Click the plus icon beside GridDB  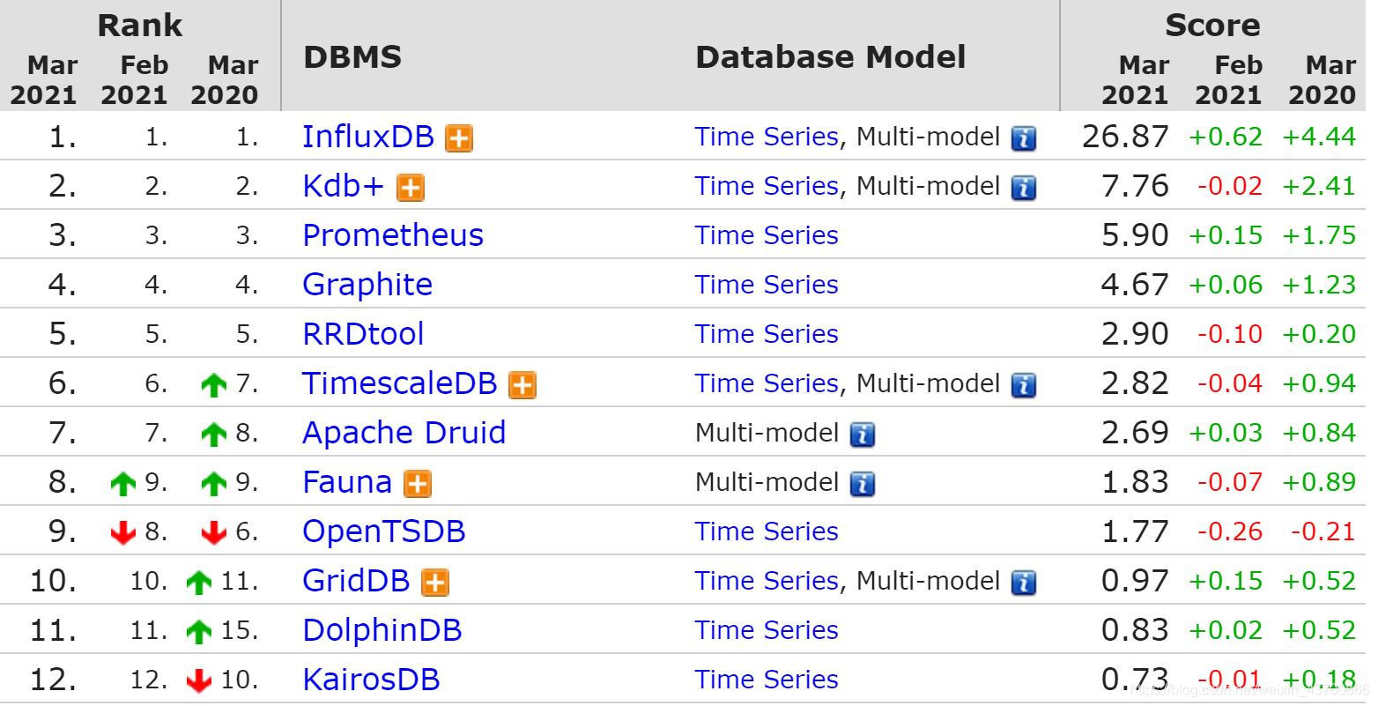point(435,582)
